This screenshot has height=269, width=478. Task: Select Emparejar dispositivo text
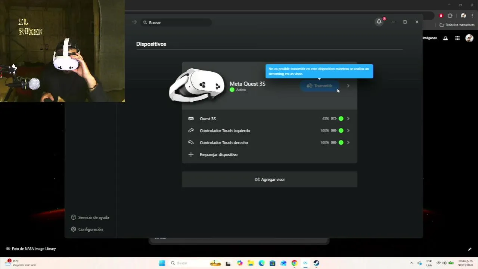tap(218, 154)
